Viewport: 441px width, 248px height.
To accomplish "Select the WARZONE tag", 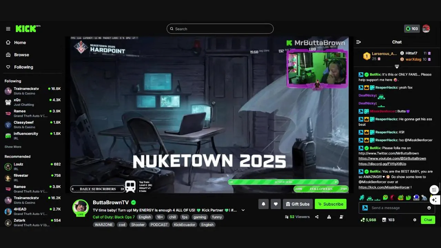I will (104, 225).
